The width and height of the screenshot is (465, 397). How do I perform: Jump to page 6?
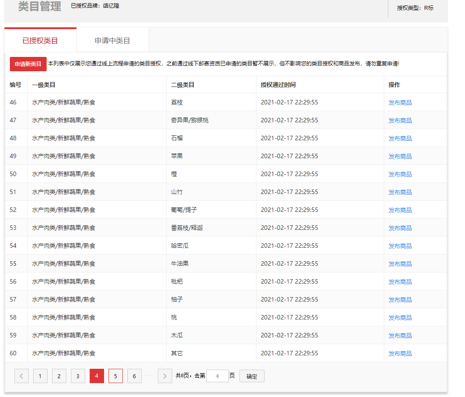[135, 376]
